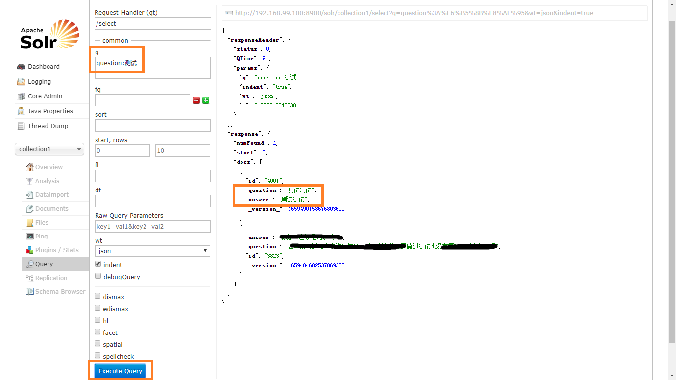The width and height of the screenshot is (676, 380).
Task: Click the Raw Query Parameters field
Action: pyautogui.click(x=153, y=226)
